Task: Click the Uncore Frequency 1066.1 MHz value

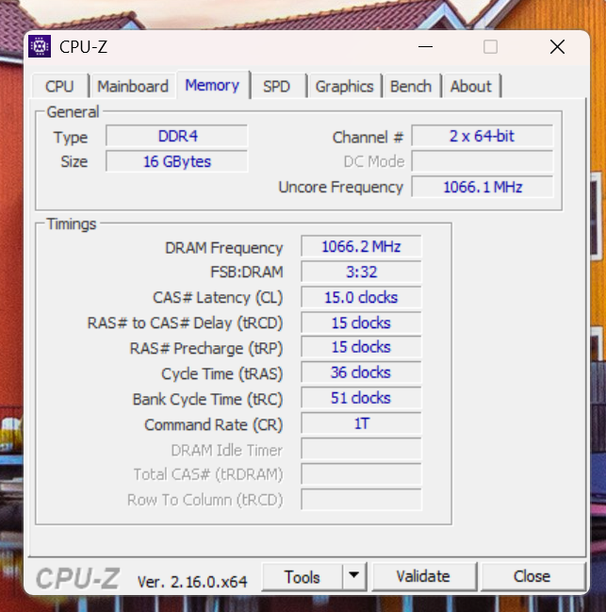Action: coord(483,187)
